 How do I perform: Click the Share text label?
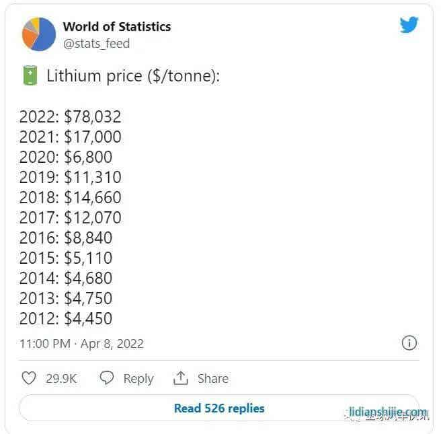tap(213, 379)
